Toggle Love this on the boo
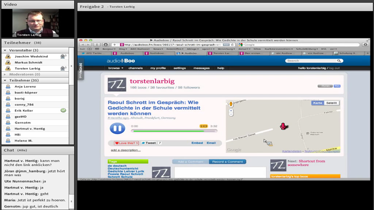The width and height of the screenshot is (374, 210). point(125,143)
